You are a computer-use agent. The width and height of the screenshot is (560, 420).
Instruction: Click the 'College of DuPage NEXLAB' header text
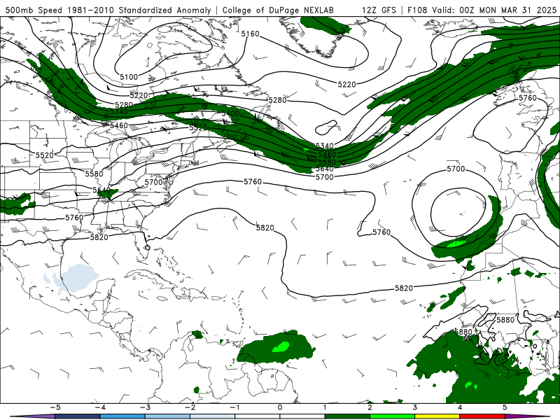[x=278, y=10]
